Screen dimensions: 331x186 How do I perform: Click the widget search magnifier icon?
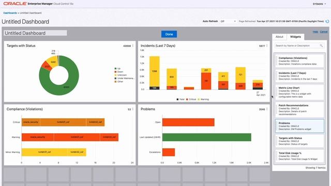(x=321, y=45)
